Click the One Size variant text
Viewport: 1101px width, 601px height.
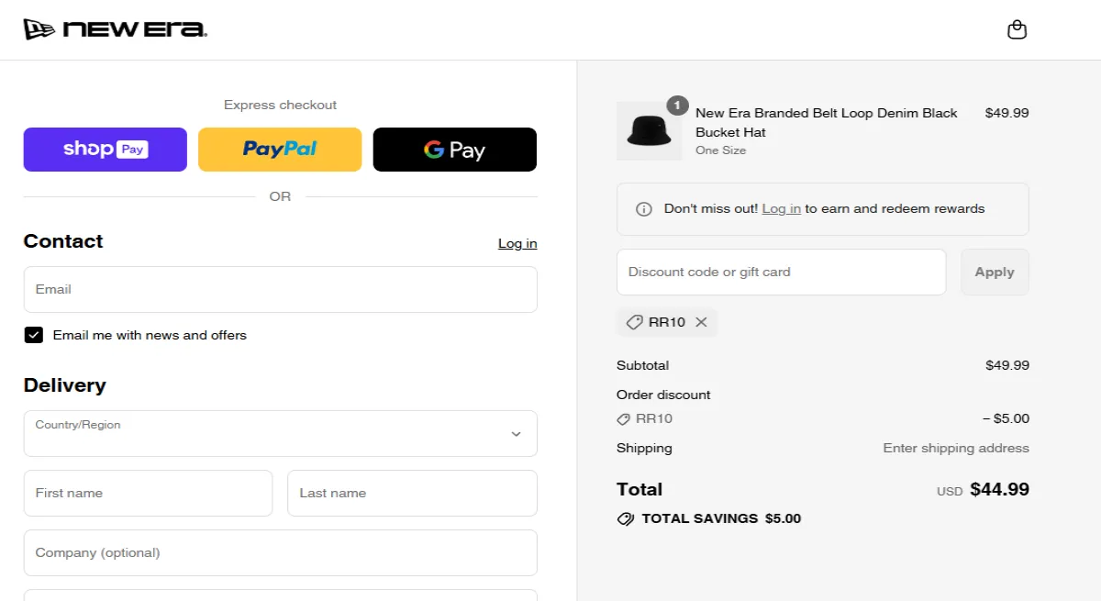[720, 150]
